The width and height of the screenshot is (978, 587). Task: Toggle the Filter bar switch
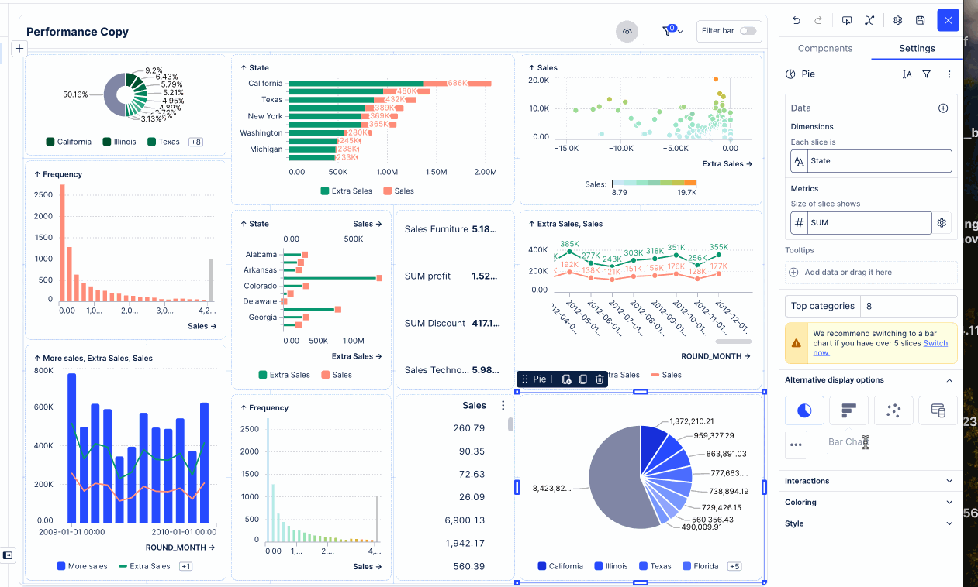748,31
